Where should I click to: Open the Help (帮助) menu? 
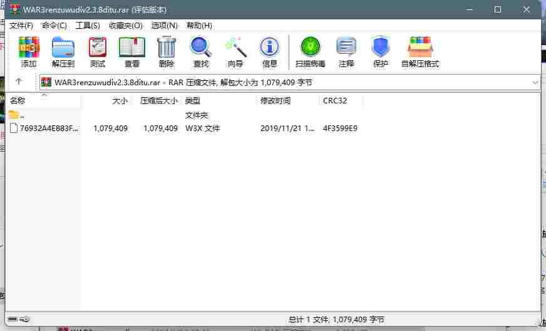point(199,26)
